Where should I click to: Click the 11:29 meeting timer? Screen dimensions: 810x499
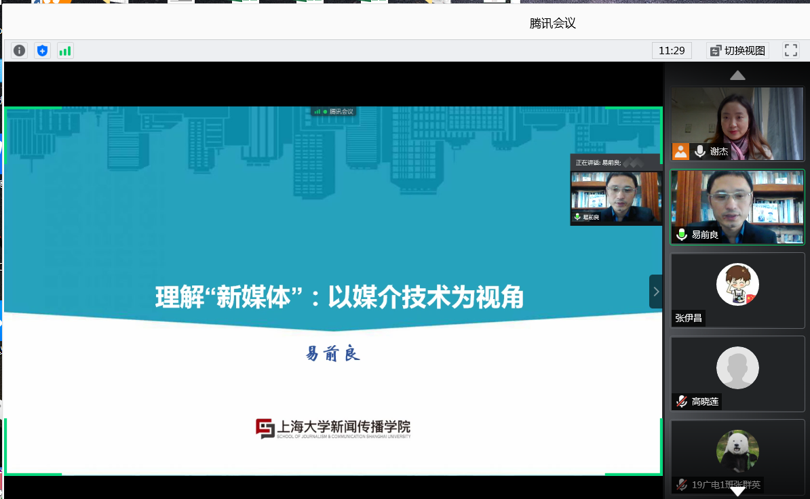[672, 50]
